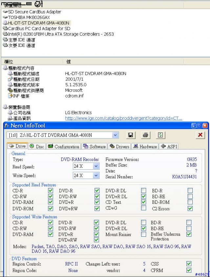The width and height of the screenshot is (210, 277).
Task: Click the SD Secure CardBus Adapter icon
Action: tap(5, 12)
